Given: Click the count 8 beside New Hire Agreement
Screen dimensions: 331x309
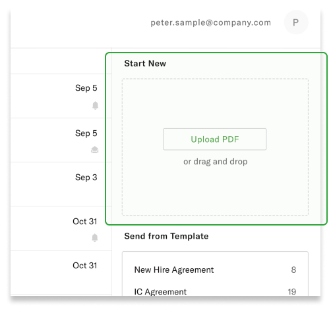Looking at the screenshot, I should click(293, 270).
